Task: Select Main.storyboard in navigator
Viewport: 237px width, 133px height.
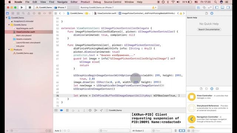Action: tap(24, 35)
